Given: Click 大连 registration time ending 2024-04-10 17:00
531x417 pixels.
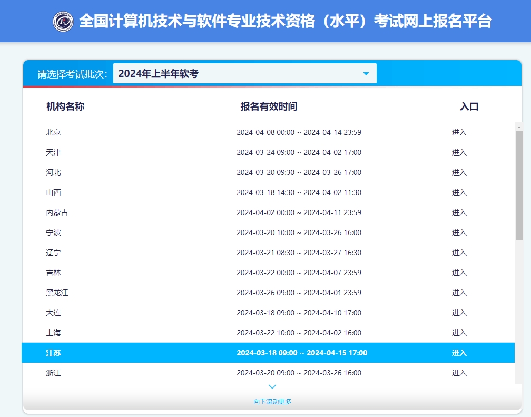Looking at the screenshot, I should (x=299, y=312).
